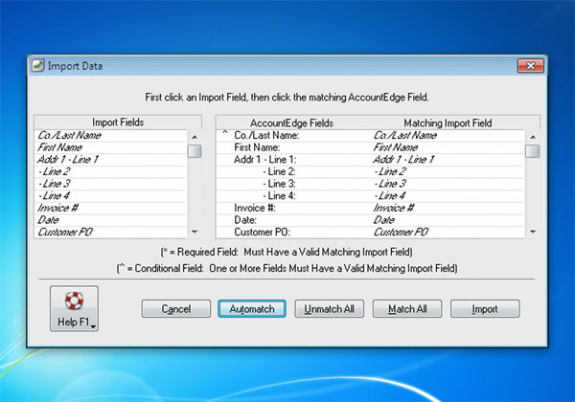Click the - Line 2: AccountEdge field
This screenshot has width=575, height=402.
(x=279, y=171)
